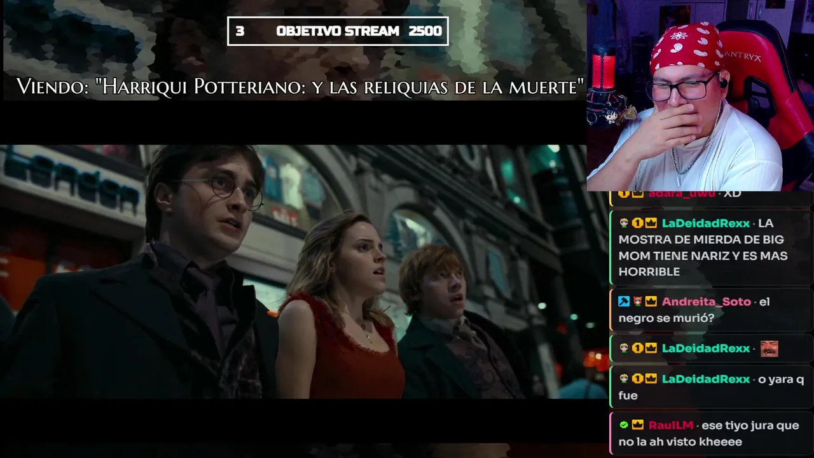Click the crown badge in the 'o yara q fue' message

[x=651, y=379]
